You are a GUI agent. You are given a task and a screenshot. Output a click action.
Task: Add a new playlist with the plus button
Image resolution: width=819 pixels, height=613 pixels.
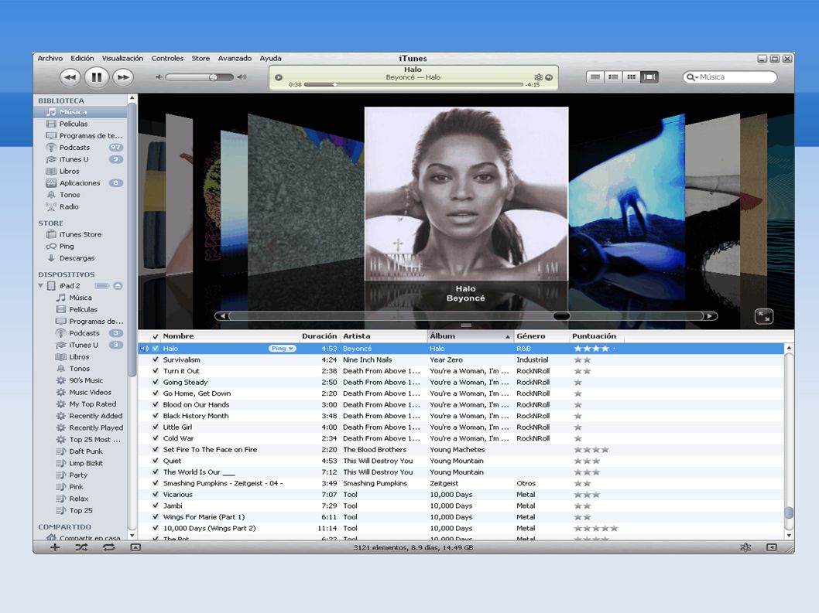(55, 547)
